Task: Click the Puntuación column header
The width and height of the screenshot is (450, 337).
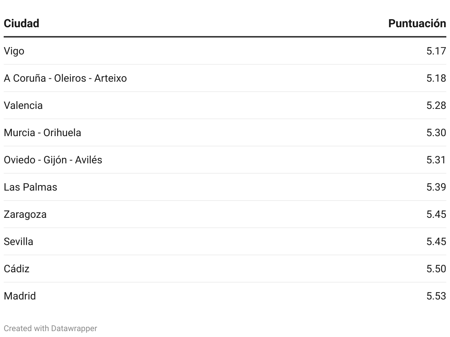Action: pyautogui.click(x=417, y=24)
